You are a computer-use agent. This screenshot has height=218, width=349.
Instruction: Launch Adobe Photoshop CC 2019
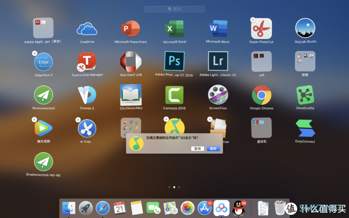[x=174, y=61]
